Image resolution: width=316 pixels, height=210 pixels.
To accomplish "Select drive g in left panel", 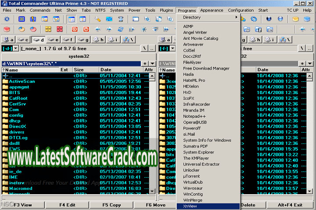I will 83,40.
